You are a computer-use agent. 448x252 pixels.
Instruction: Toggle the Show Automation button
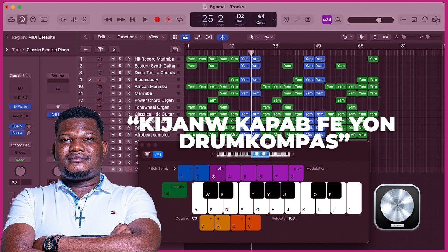tap(198, 37)
